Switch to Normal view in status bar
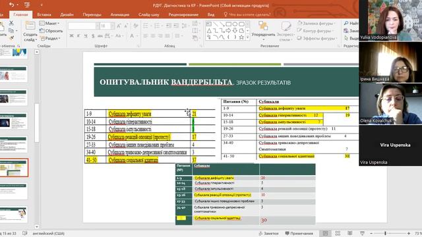Screen dimensions: 422x237 coord(325,233)
